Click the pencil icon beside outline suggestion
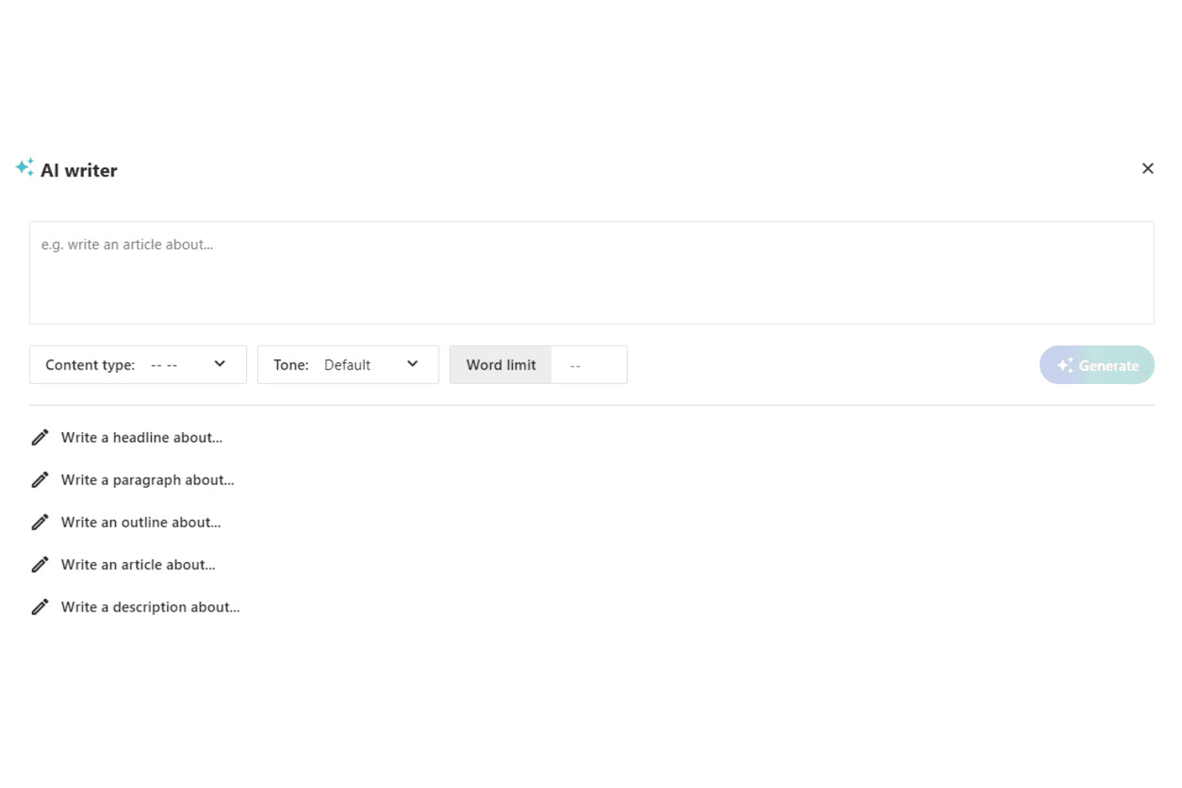1182x788 pixels. click(x=40, y=522)
